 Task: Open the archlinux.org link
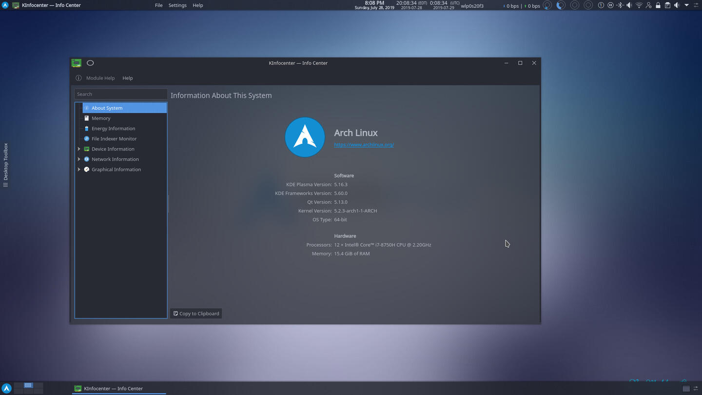[x=364, y=144]
